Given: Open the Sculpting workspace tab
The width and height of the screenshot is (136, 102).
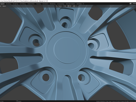Looking at the screenshot, I should point(15,4).
